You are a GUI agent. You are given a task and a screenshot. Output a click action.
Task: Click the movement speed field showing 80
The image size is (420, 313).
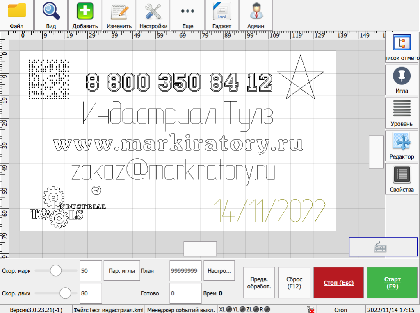click(91, 293)
